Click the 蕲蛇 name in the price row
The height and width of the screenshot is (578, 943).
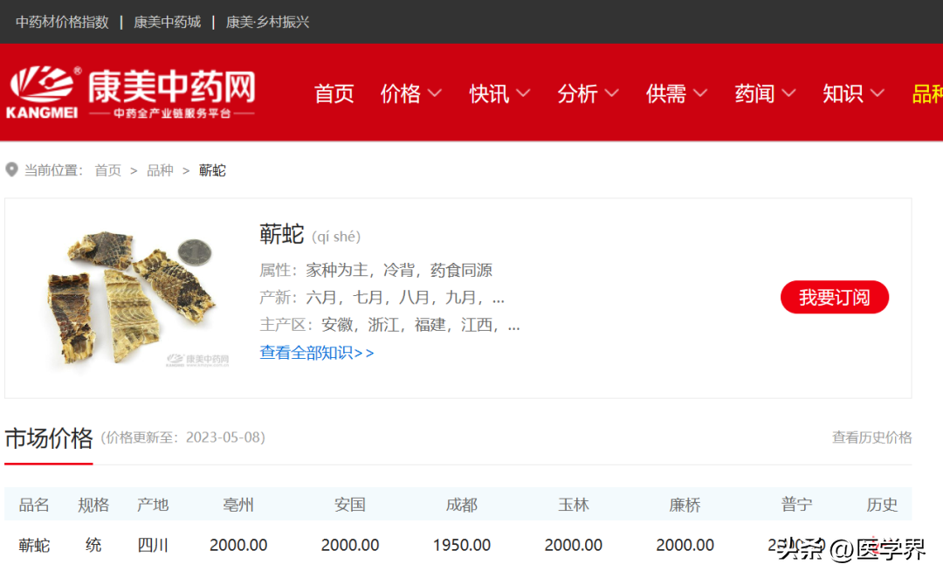34,546
